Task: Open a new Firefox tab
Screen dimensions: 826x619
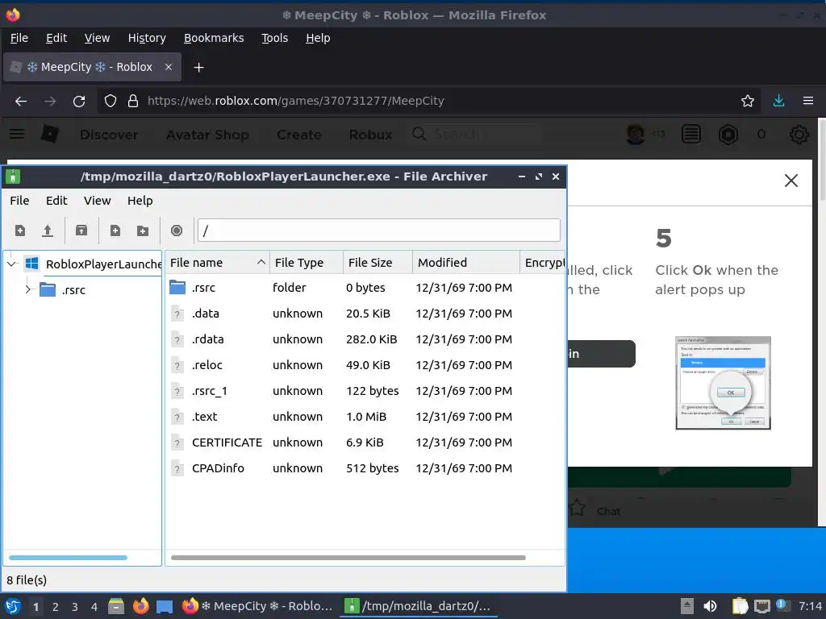Action: (x=198, y=68)
